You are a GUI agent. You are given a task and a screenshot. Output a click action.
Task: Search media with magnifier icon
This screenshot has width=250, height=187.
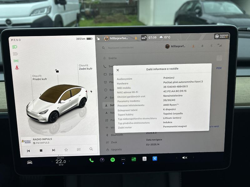[x=91, y=149]
